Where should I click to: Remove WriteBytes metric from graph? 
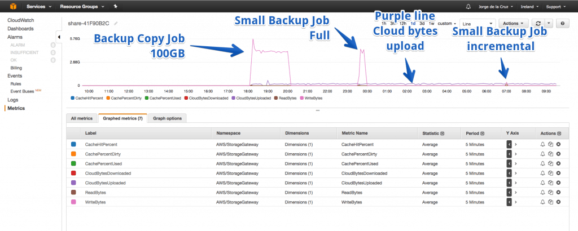tap(558, 202)
